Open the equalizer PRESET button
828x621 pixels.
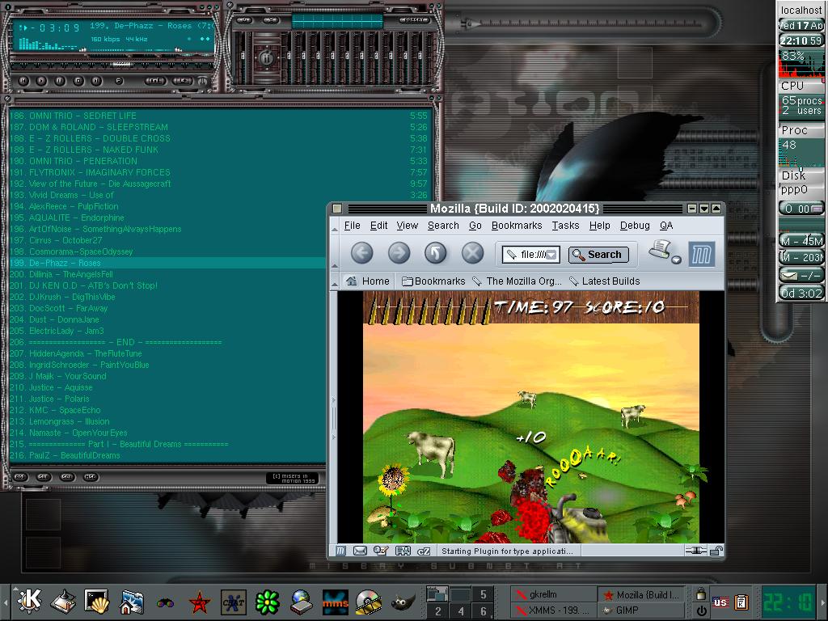pyautogui.click(x=415, y=20)
